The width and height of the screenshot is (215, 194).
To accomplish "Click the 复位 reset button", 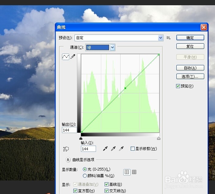I will point(190,46).
